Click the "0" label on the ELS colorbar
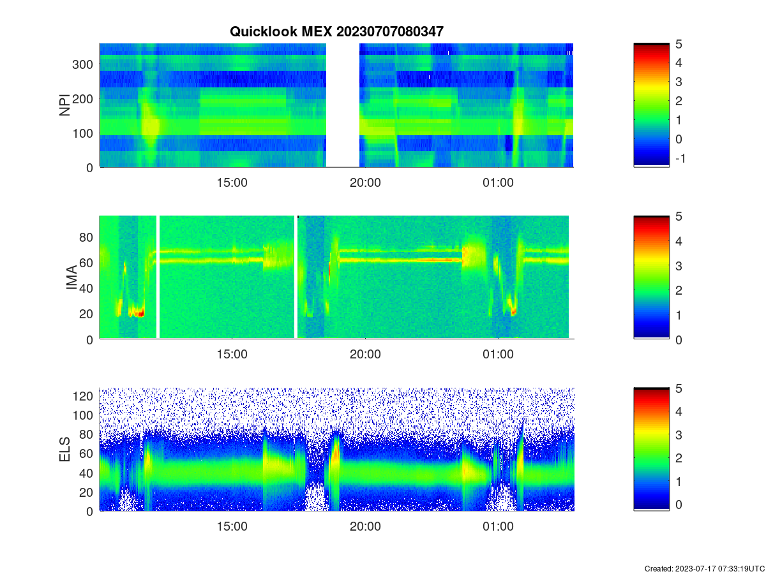 click(678, 504)
